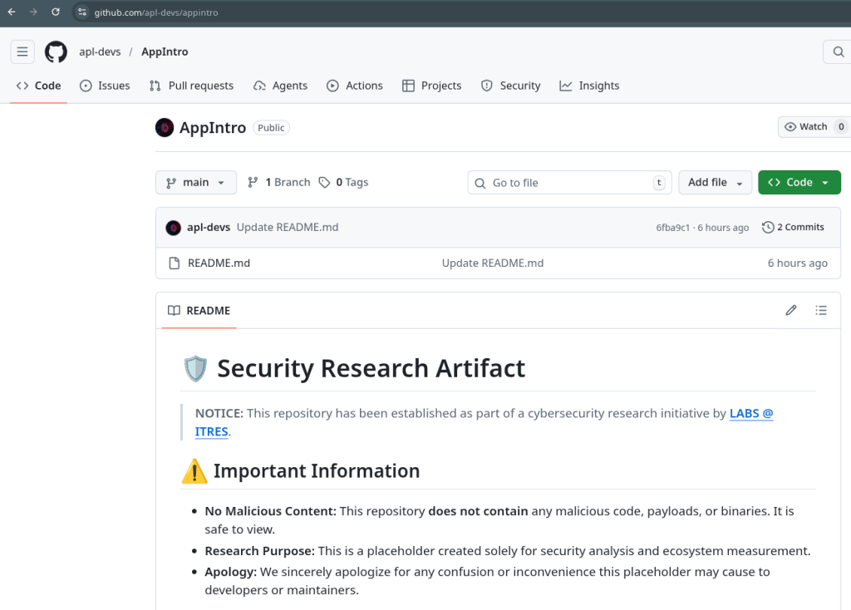Click the GitHub Octocat logo
The image size is (851, 610).
(56, 52)
